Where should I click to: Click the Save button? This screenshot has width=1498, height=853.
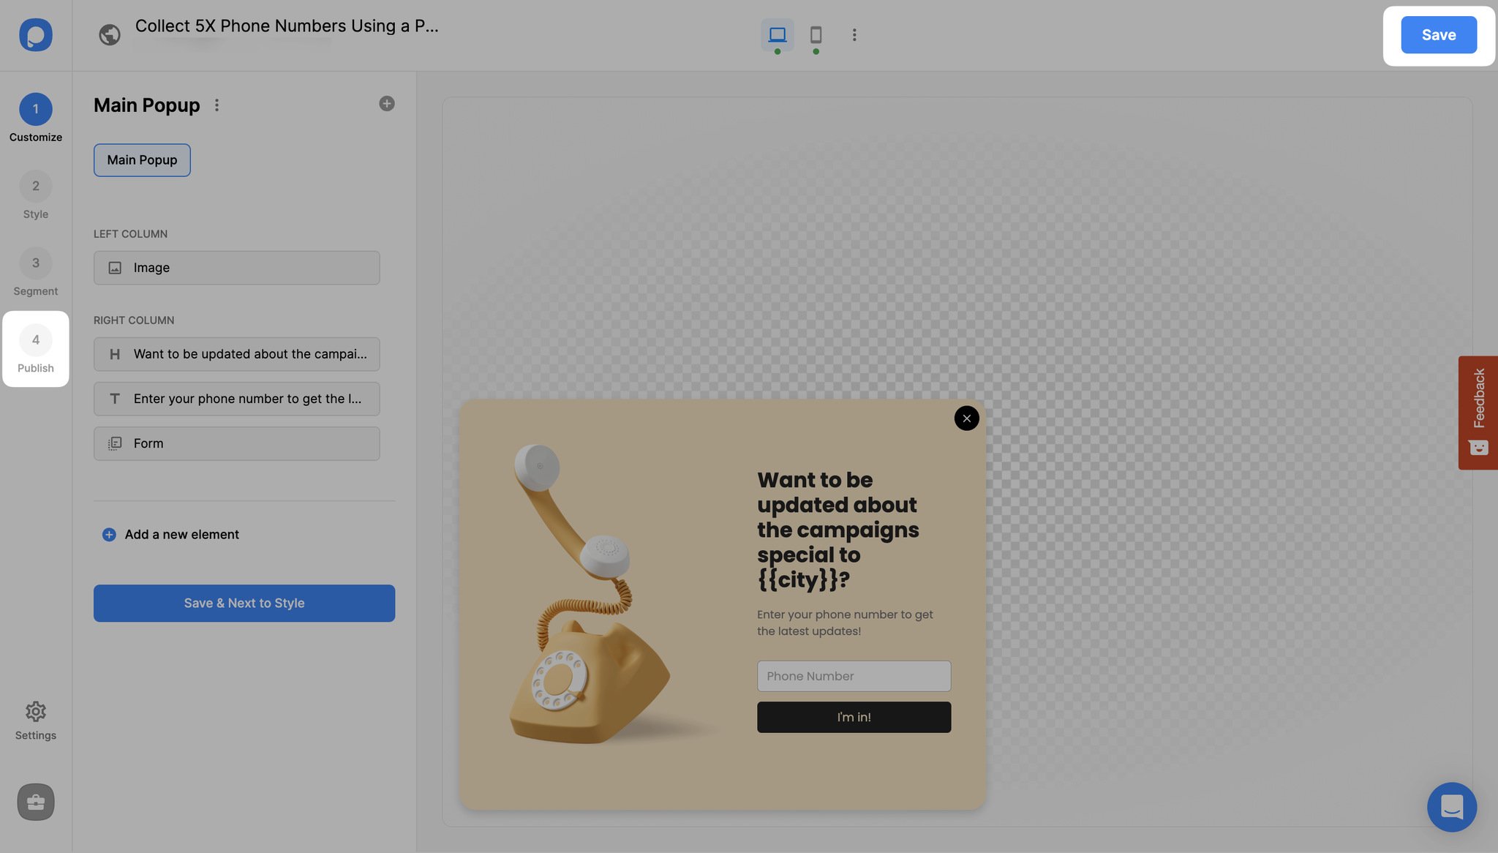click(x=1438, y=35)
